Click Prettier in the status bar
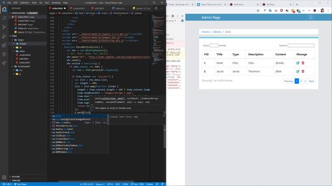This screenshot has width=332, height=186. pos(150,184)
